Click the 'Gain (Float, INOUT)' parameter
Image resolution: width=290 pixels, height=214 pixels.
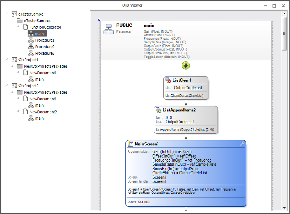coord(158,31)
